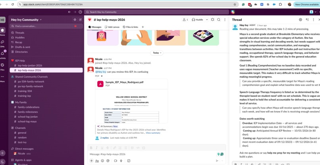Click the View summary link

153,133
